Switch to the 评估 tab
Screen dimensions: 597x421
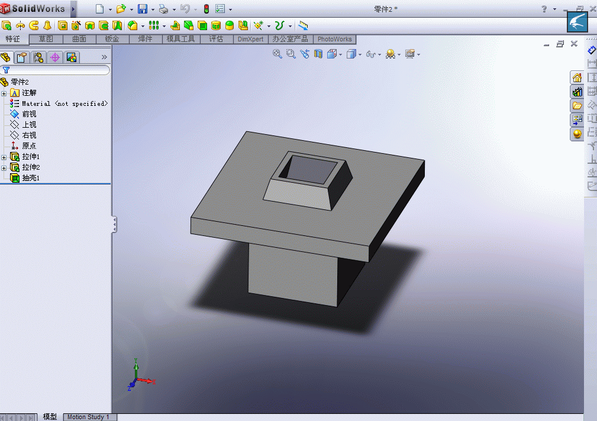coord(217,39)
